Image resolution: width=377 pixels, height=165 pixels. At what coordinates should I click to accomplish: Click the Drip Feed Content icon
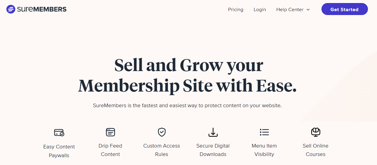tap(110, 132)
